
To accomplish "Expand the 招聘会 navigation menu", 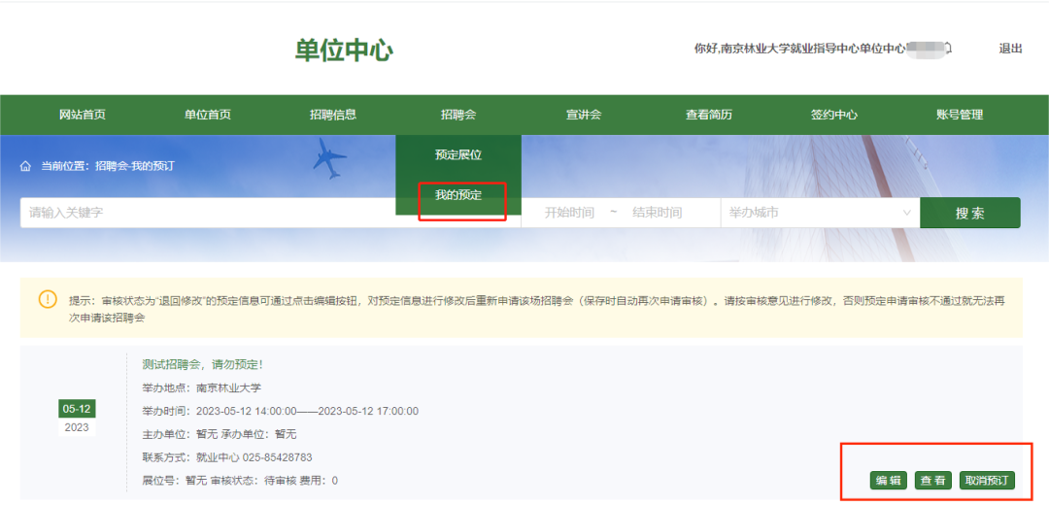I will 458,115.
